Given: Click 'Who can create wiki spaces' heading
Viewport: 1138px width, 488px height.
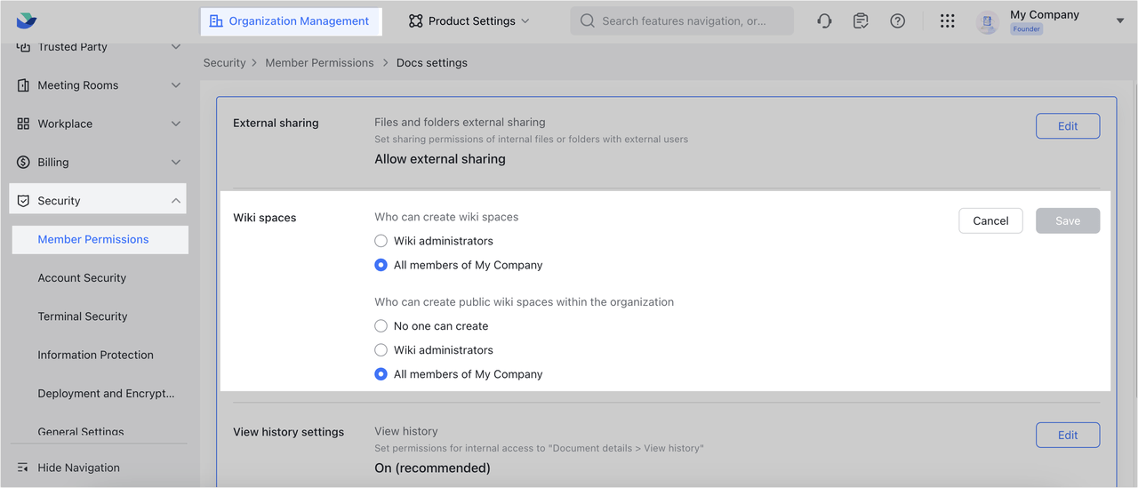Looking at the screenshot, I should (x=446, y=217).
